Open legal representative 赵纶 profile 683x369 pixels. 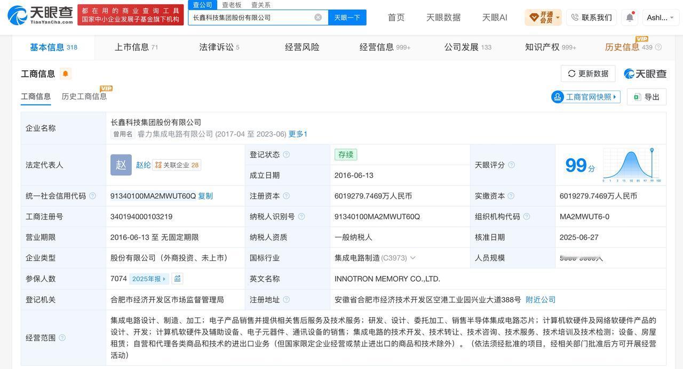143,165
